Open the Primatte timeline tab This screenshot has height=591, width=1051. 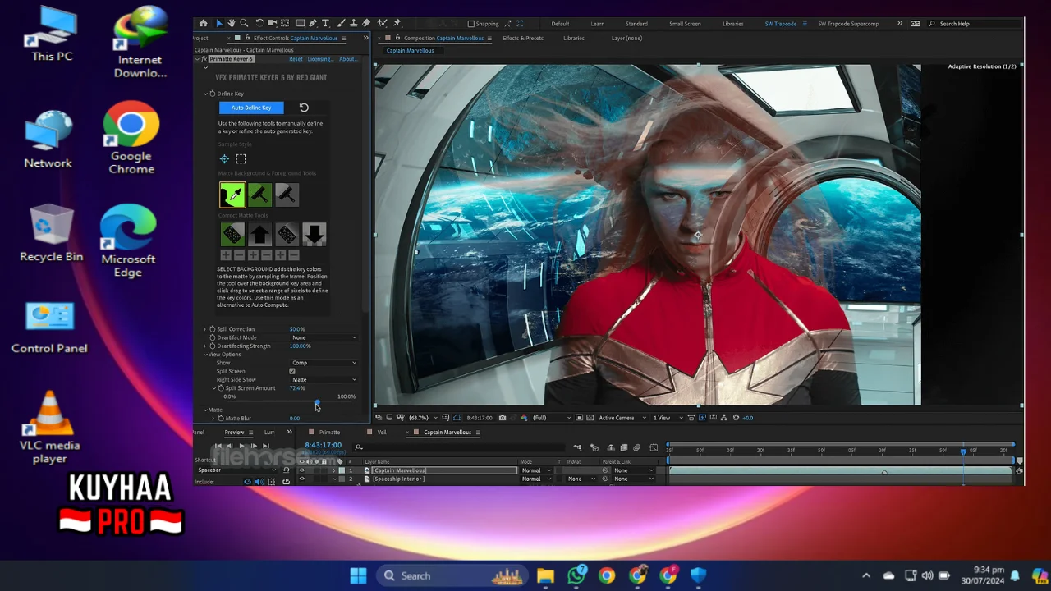click(329, 433)
